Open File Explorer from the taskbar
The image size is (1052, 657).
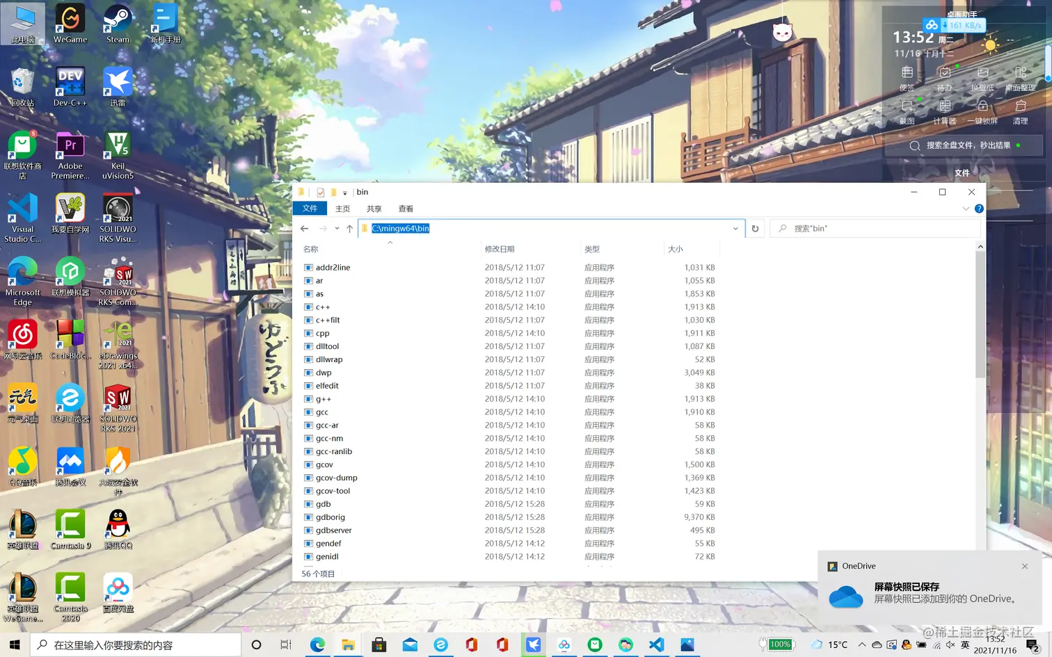[x=348, y=644]
